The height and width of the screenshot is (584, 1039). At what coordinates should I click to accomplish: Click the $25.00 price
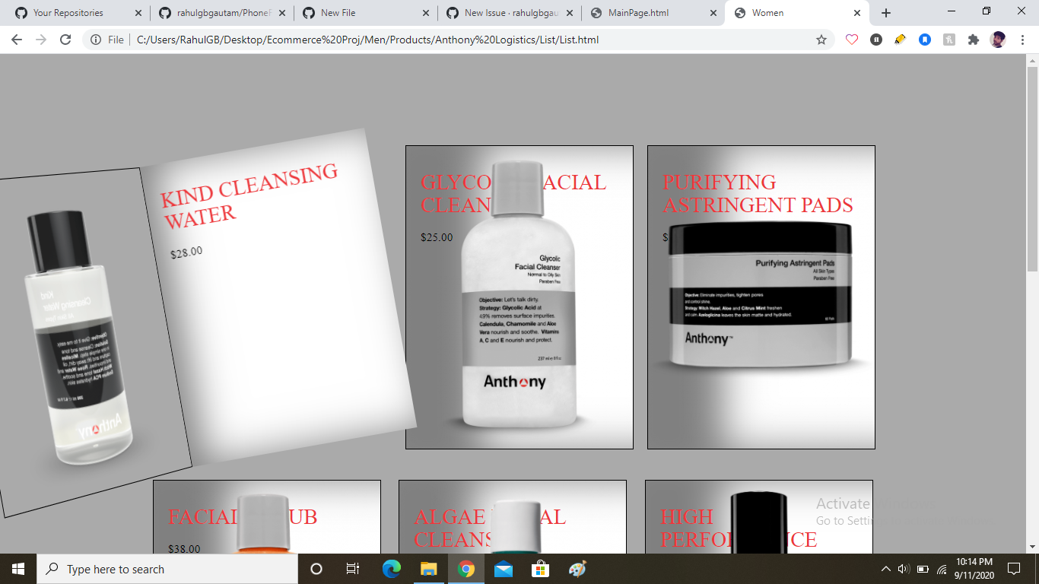437,237
